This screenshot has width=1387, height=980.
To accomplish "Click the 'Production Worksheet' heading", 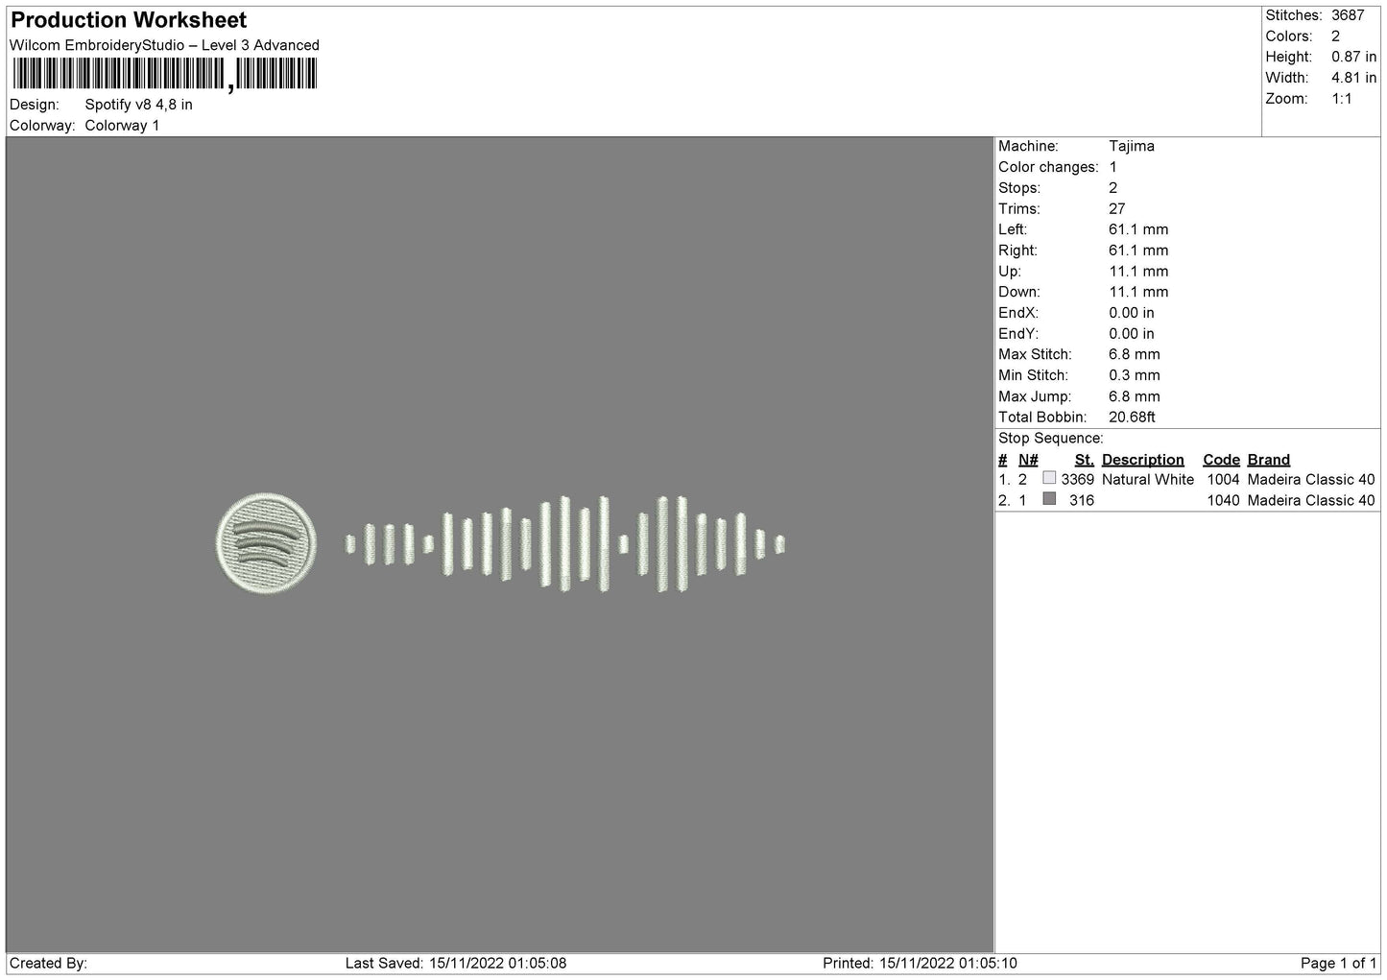I will click(129, 20).
